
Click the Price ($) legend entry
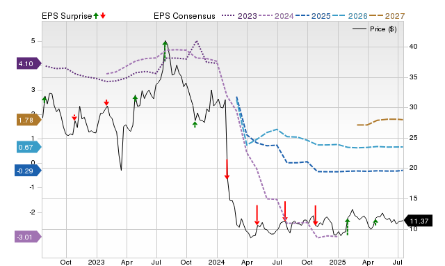(375, 29)
